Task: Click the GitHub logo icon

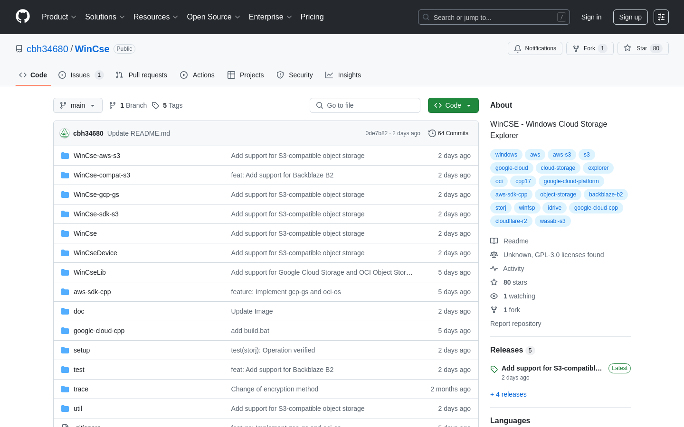Action: click(x=23, y=17)
